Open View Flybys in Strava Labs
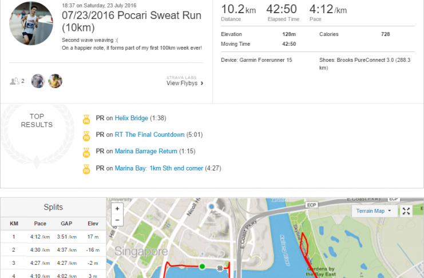Screen dimensions: 424x278 [184, 83]
